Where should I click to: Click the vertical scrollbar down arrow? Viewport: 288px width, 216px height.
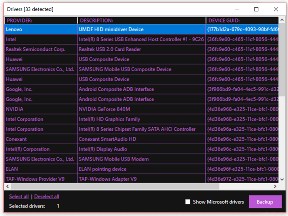pos(282,180)
